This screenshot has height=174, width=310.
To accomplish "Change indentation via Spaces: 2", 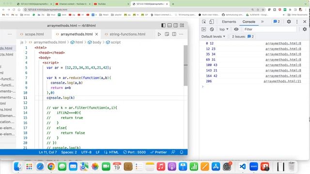I will coord(69,152).
